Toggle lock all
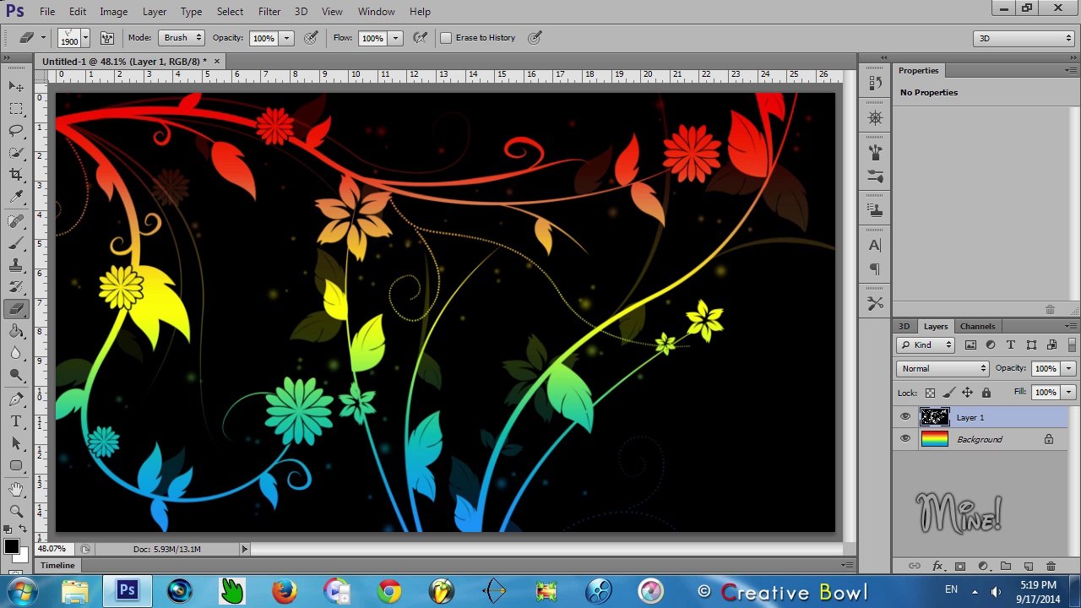The width and height of the screenshot is (1081, 608). (986, 393)
